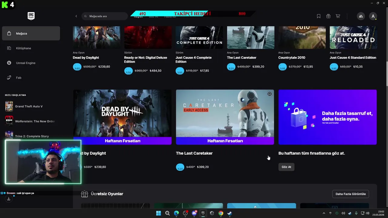Open the gift box icon in header
The width and height of the screenshot is (388, 218).
328,16
